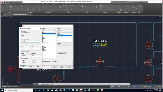Open Precision dropdown in Field dialog
This screenshot has height=92, width=163.
(x=64, y=45)
